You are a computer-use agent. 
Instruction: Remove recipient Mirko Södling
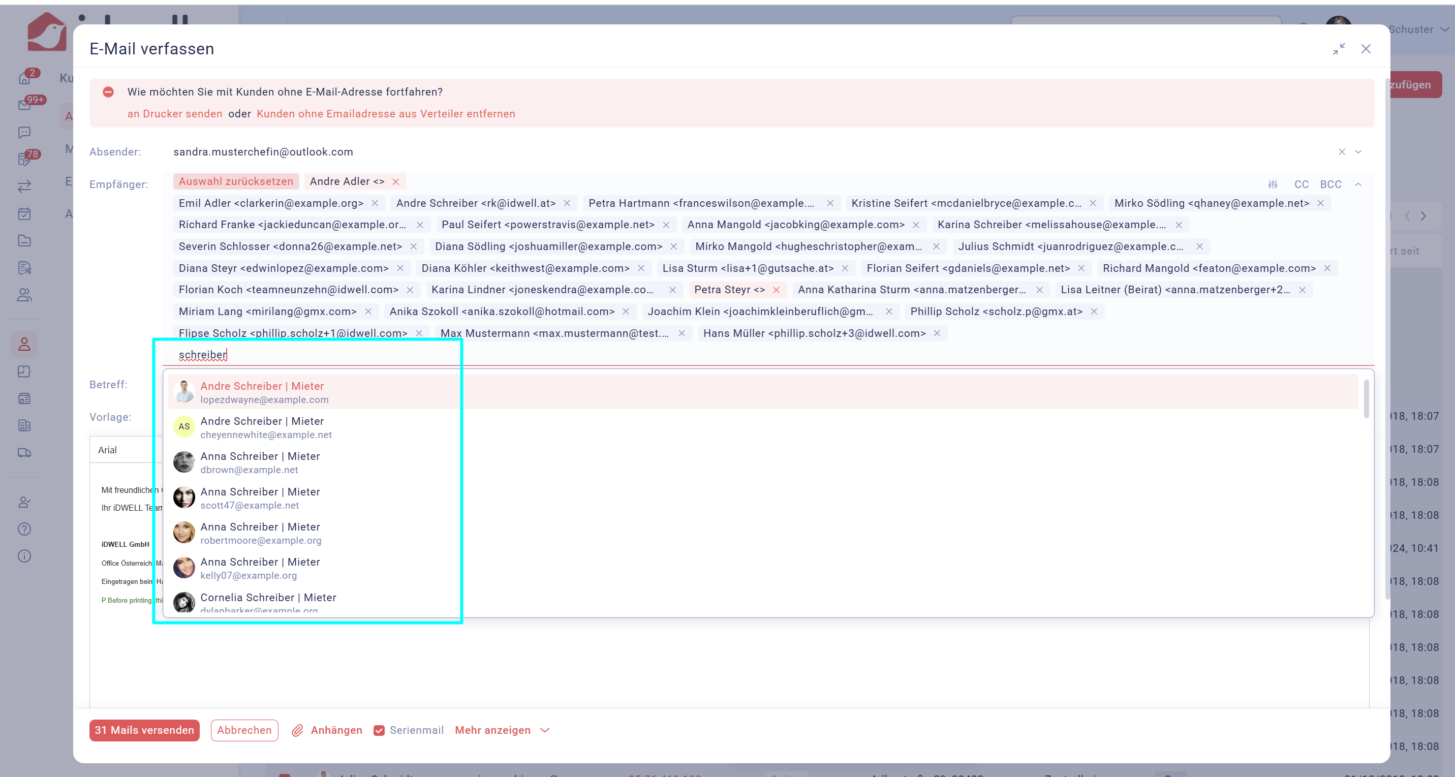point(1320,203)
